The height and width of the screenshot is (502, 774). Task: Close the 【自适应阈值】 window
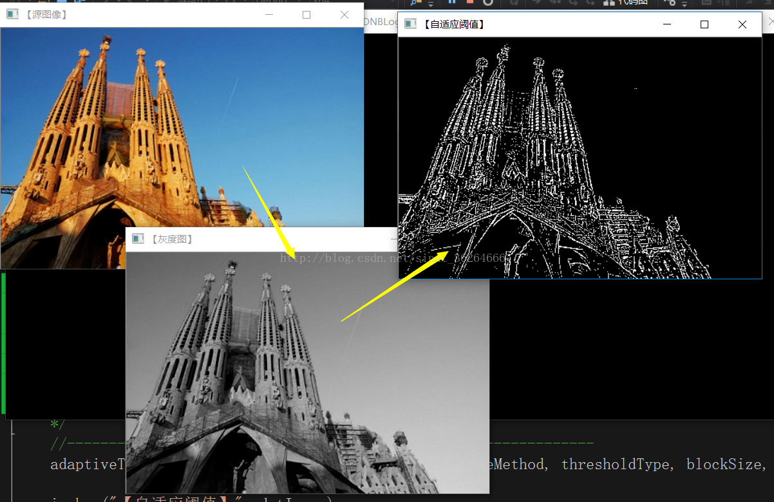click(742, 24)
